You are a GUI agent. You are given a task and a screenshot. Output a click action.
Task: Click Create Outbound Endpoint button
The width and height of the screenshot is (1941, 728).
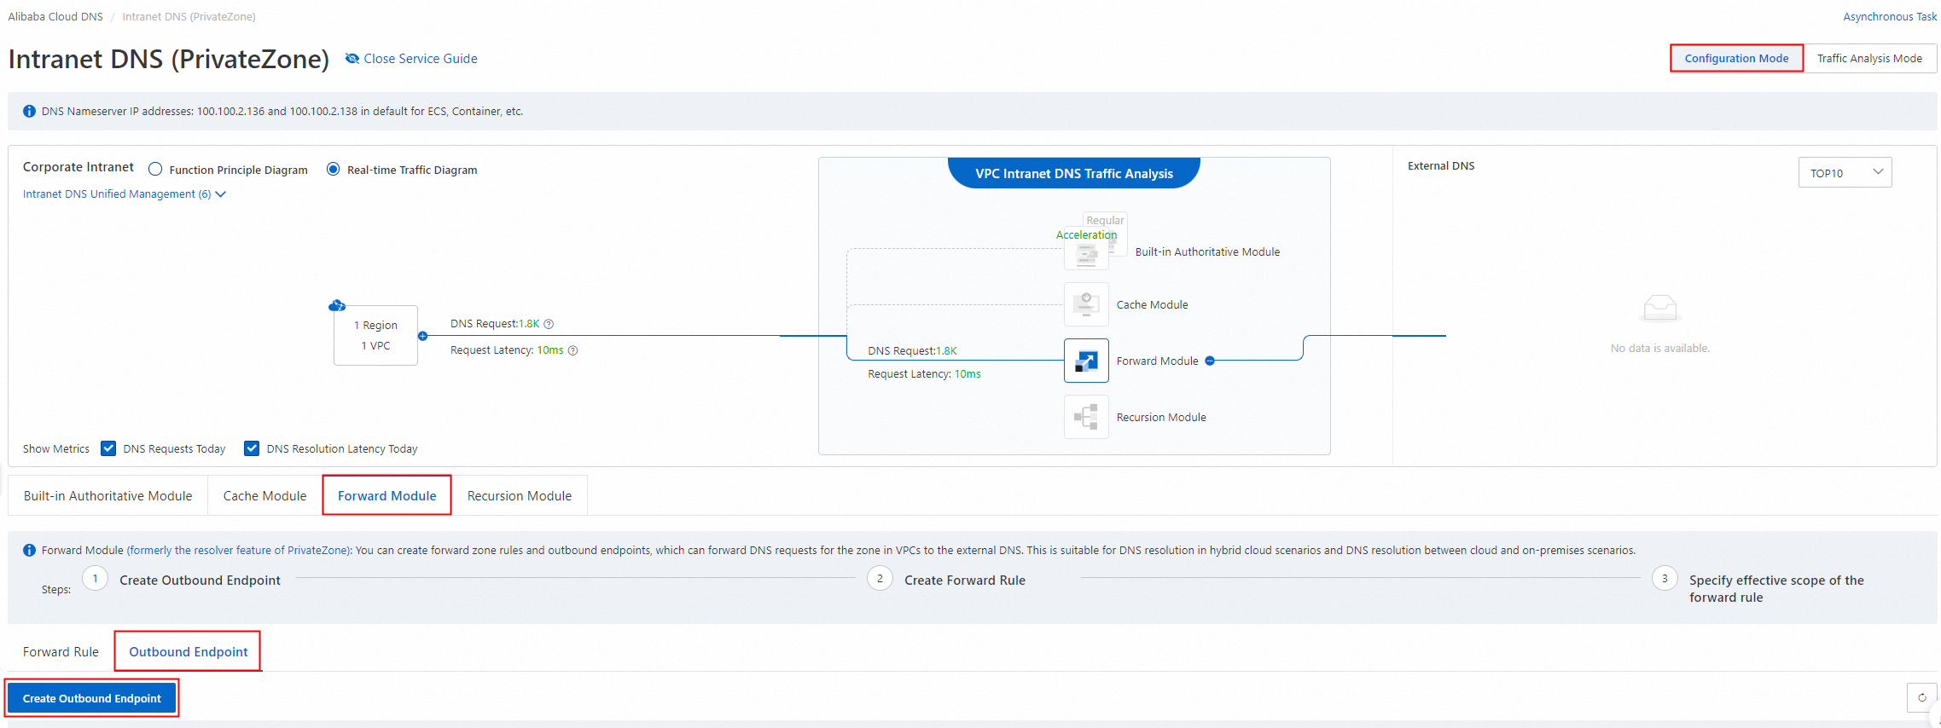pyautogui.click(x=92, y=698)
